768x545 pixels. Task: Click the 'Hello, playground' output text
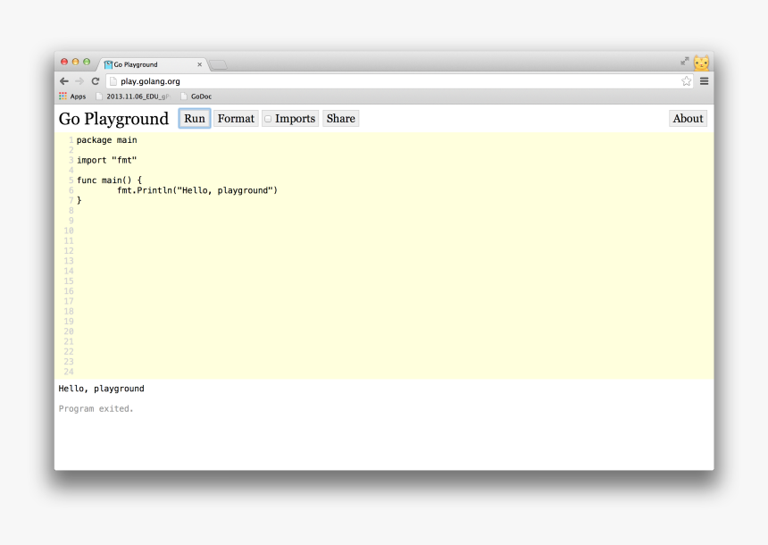tap(102, 389)
